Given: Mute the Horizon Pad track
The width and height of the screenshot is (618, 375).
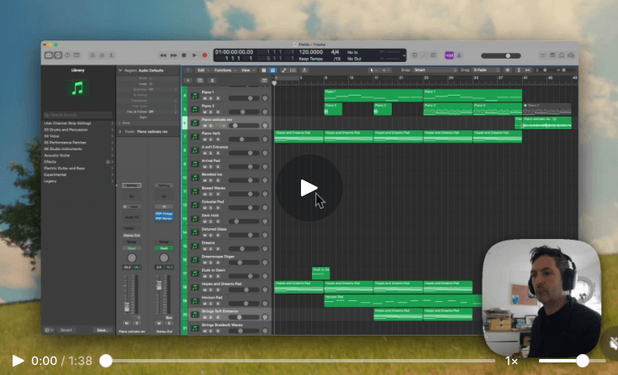Looking at the screenshot, I should [x=204, y=304].
